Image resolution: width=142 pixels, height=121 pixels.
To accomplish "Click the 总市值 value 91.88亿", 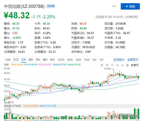I will pos(120,42).
